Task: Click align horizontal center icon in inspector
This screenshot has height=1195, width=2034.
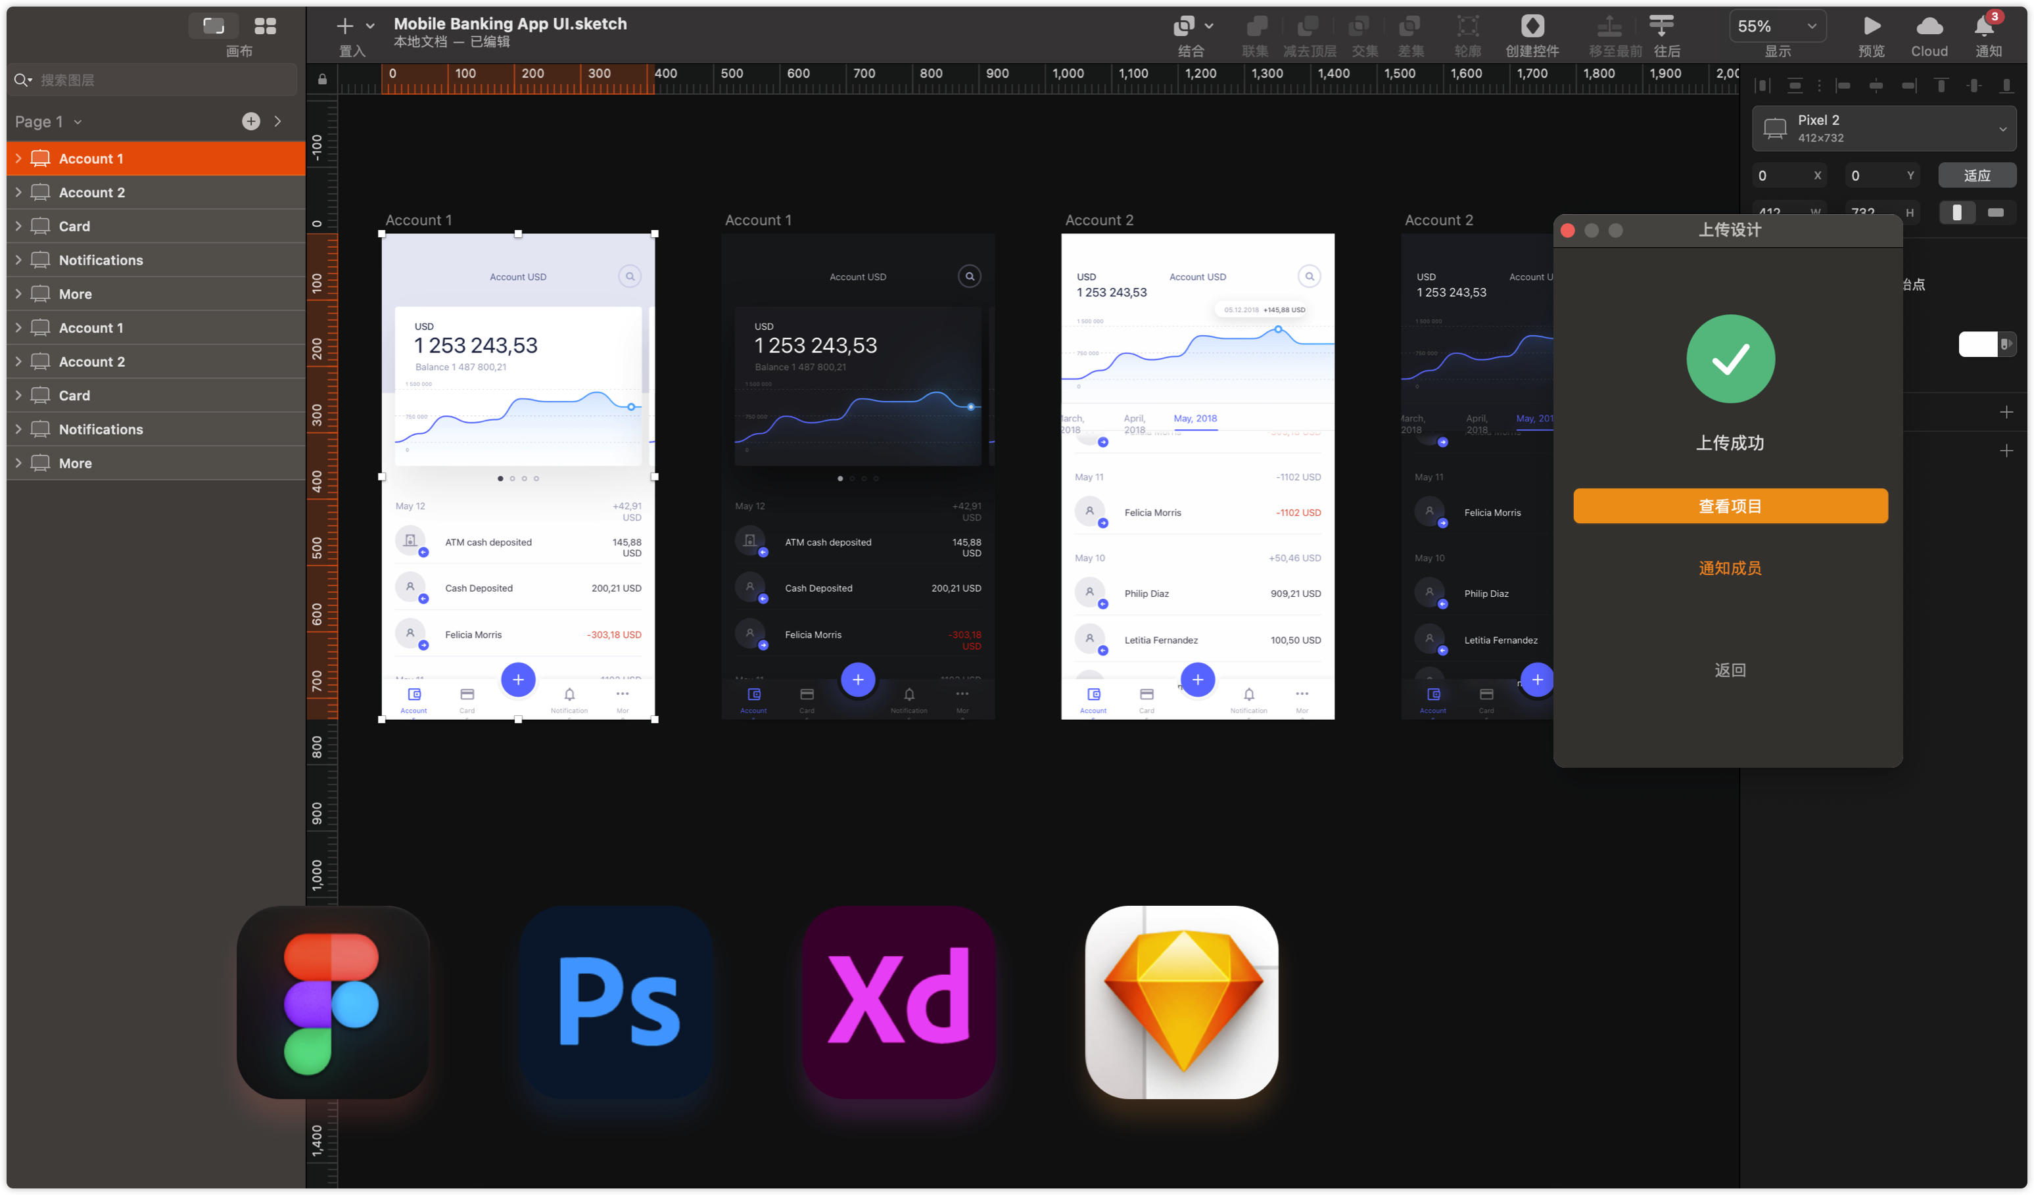Action: (1876, 85)
